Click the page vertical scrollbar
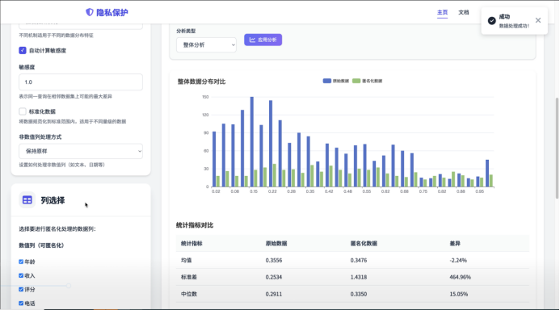 (557, 148)
